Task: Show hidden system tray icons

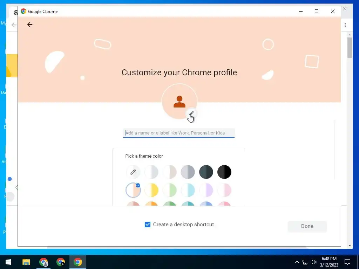Action: (x=297, y=262)
